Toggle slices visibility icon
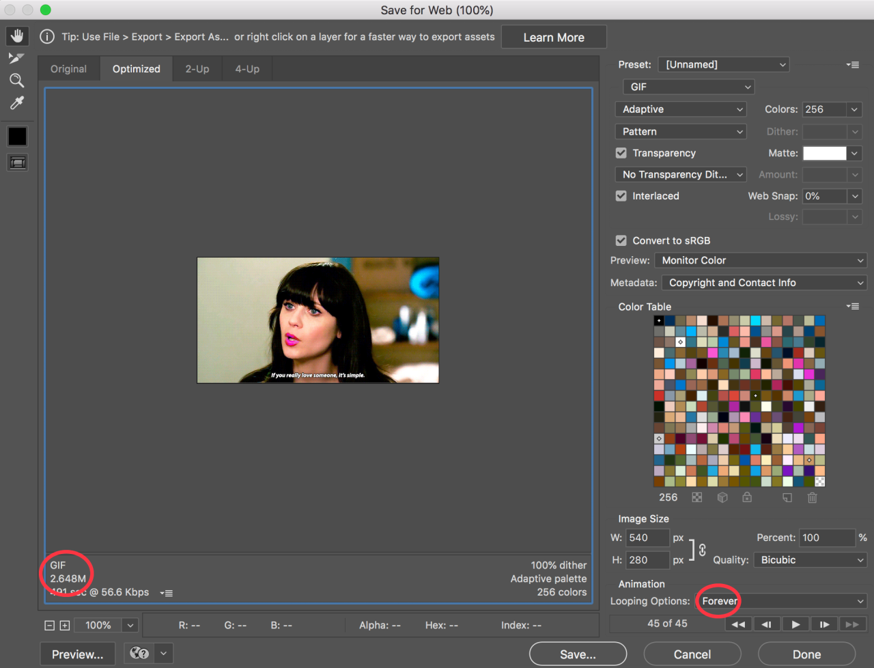874x668 pixels. pyautogui.click(x=17, y=162)
